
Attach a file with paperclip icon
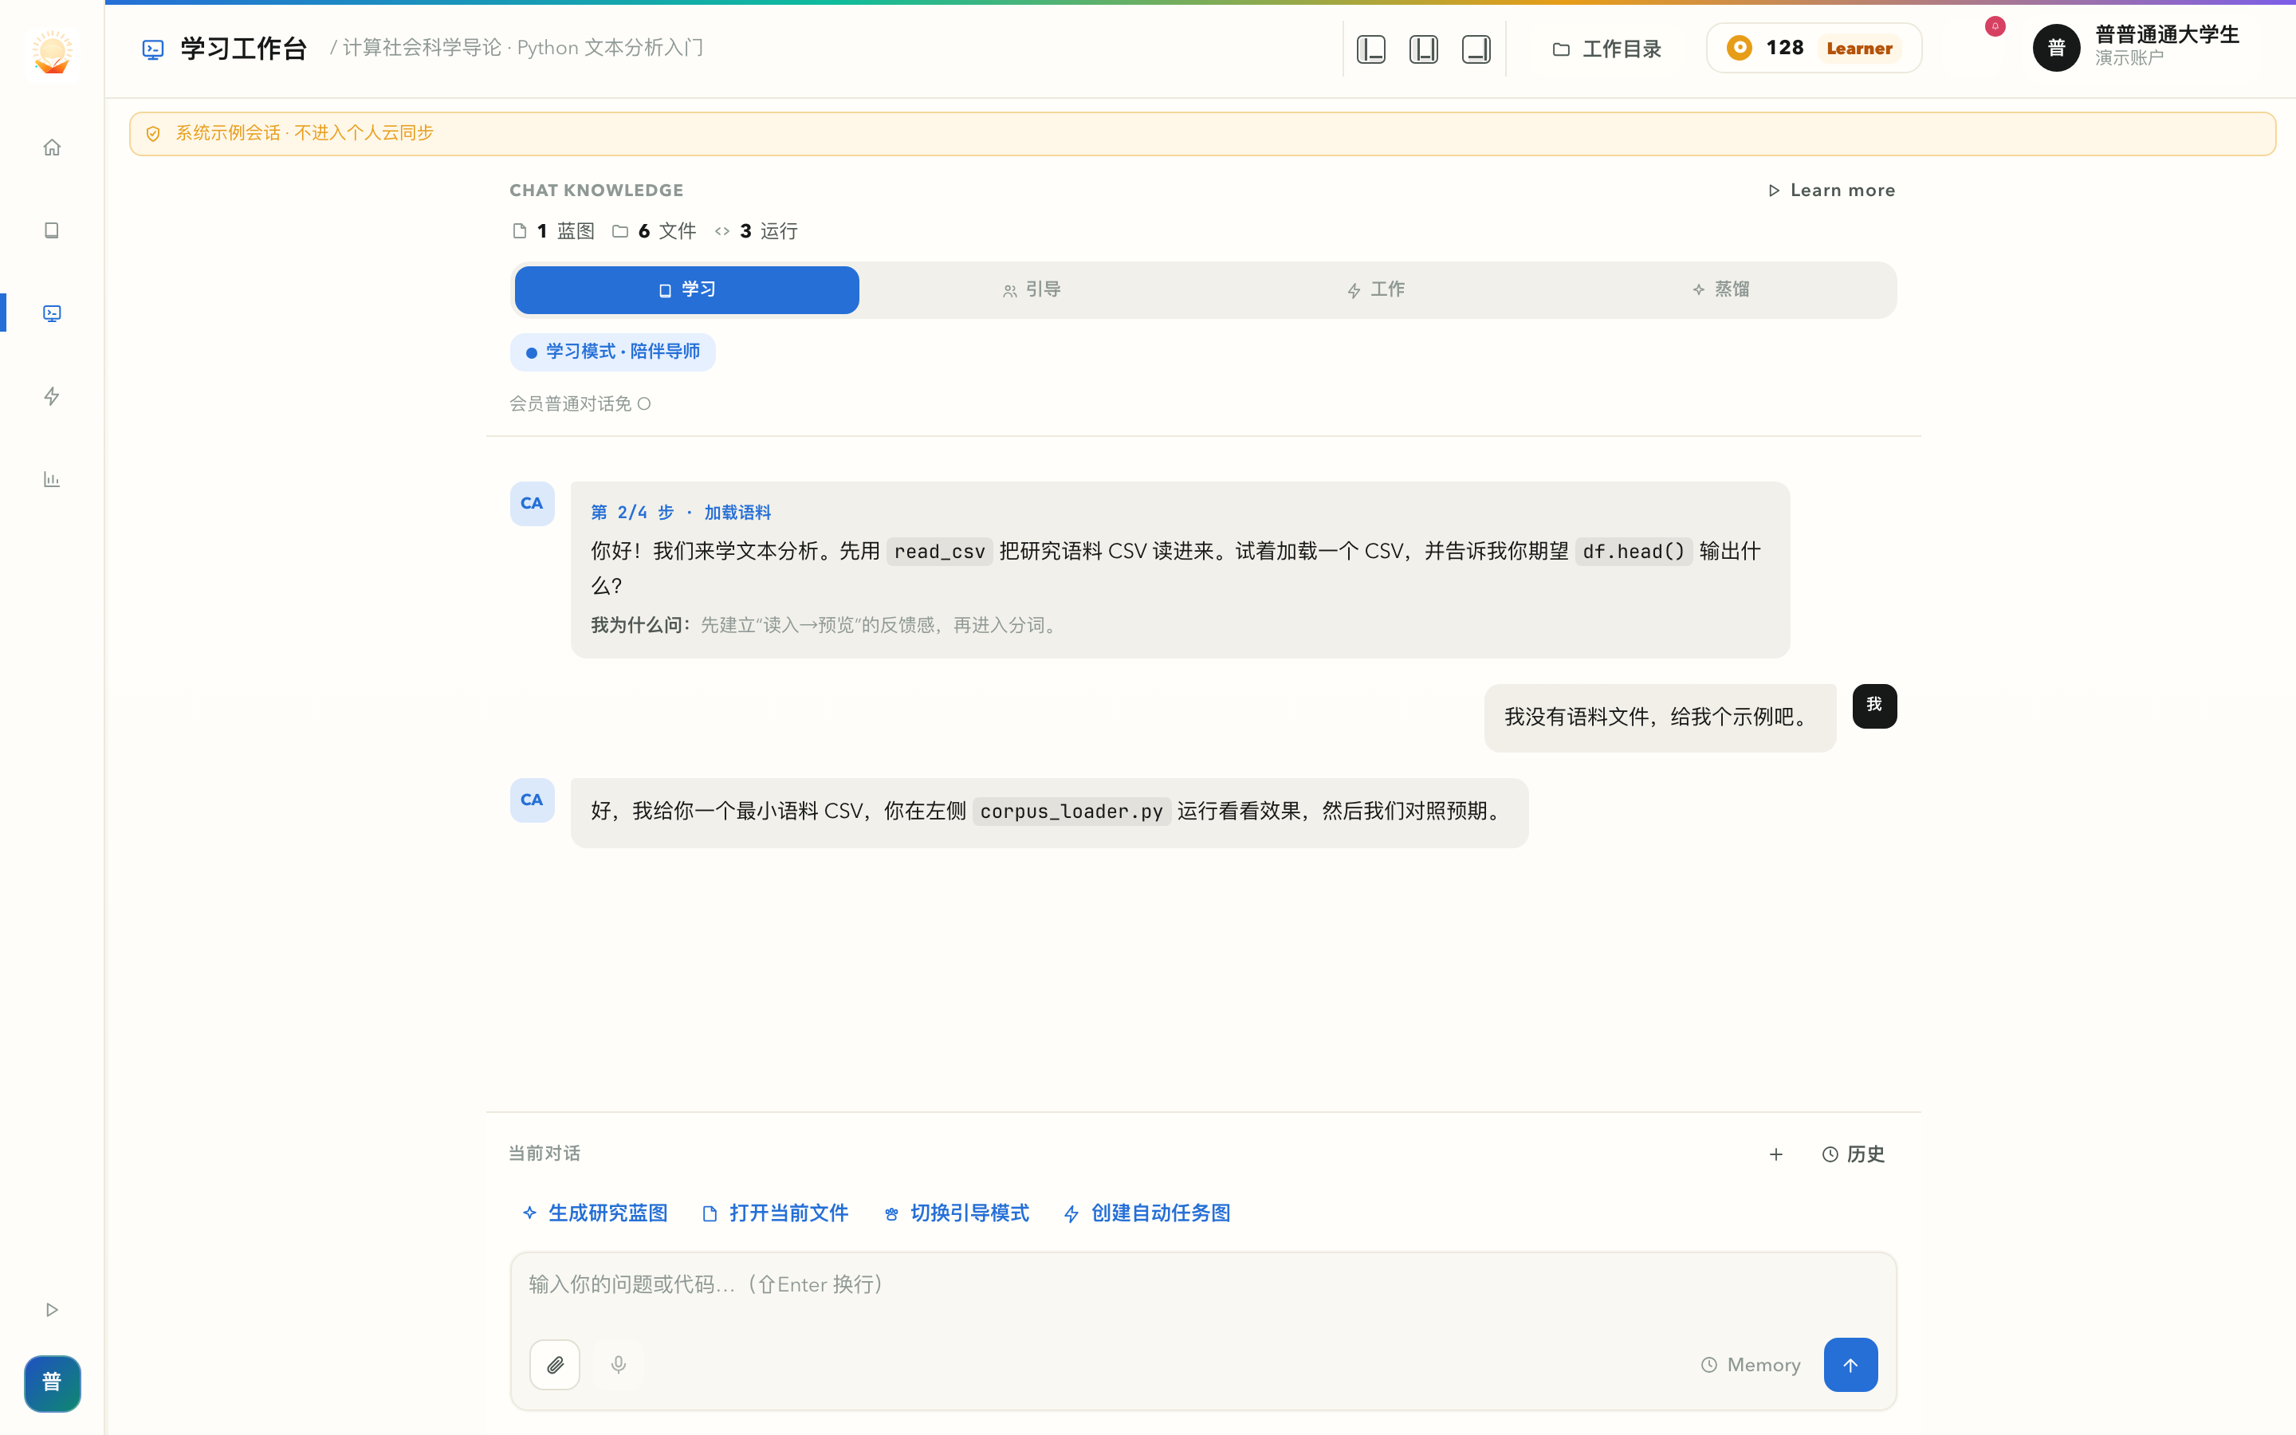coord(555,1365)
